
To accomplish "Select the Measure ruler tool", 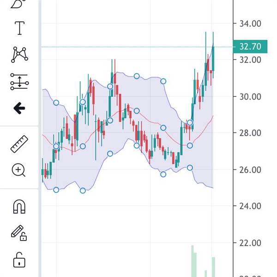I will click(19, 144).
